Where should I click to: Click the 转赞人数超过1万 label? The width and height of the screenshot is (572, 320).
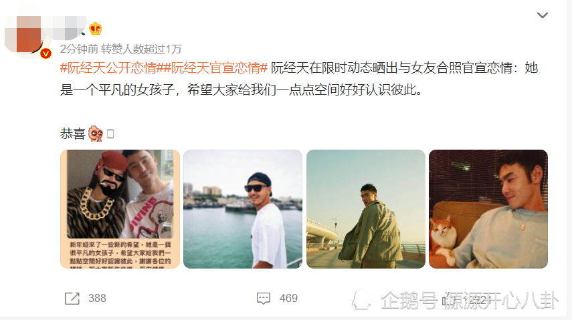[141, 49]
